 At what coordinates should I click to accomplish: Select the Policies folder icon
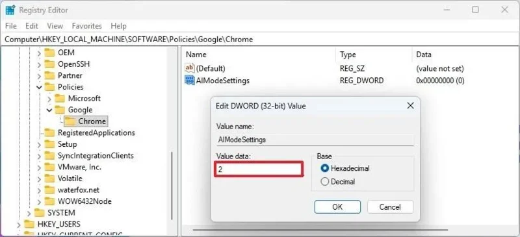pyautogui.click(x=49, y=87)
